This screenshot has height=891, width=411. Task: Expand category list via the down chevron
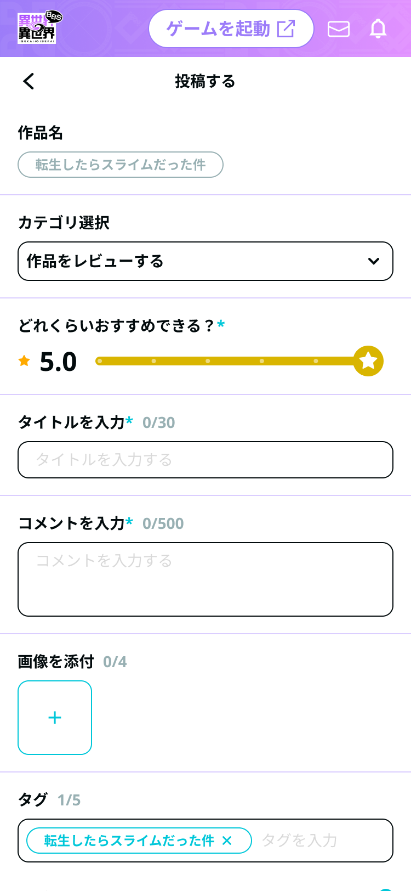click(x=374, y=261)
